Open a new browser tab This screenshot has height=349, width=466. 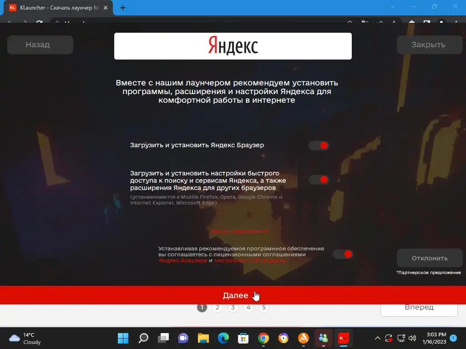tap(123, 8)
